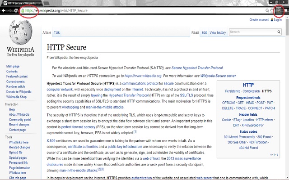Open Related changes link

coord(19,147)
